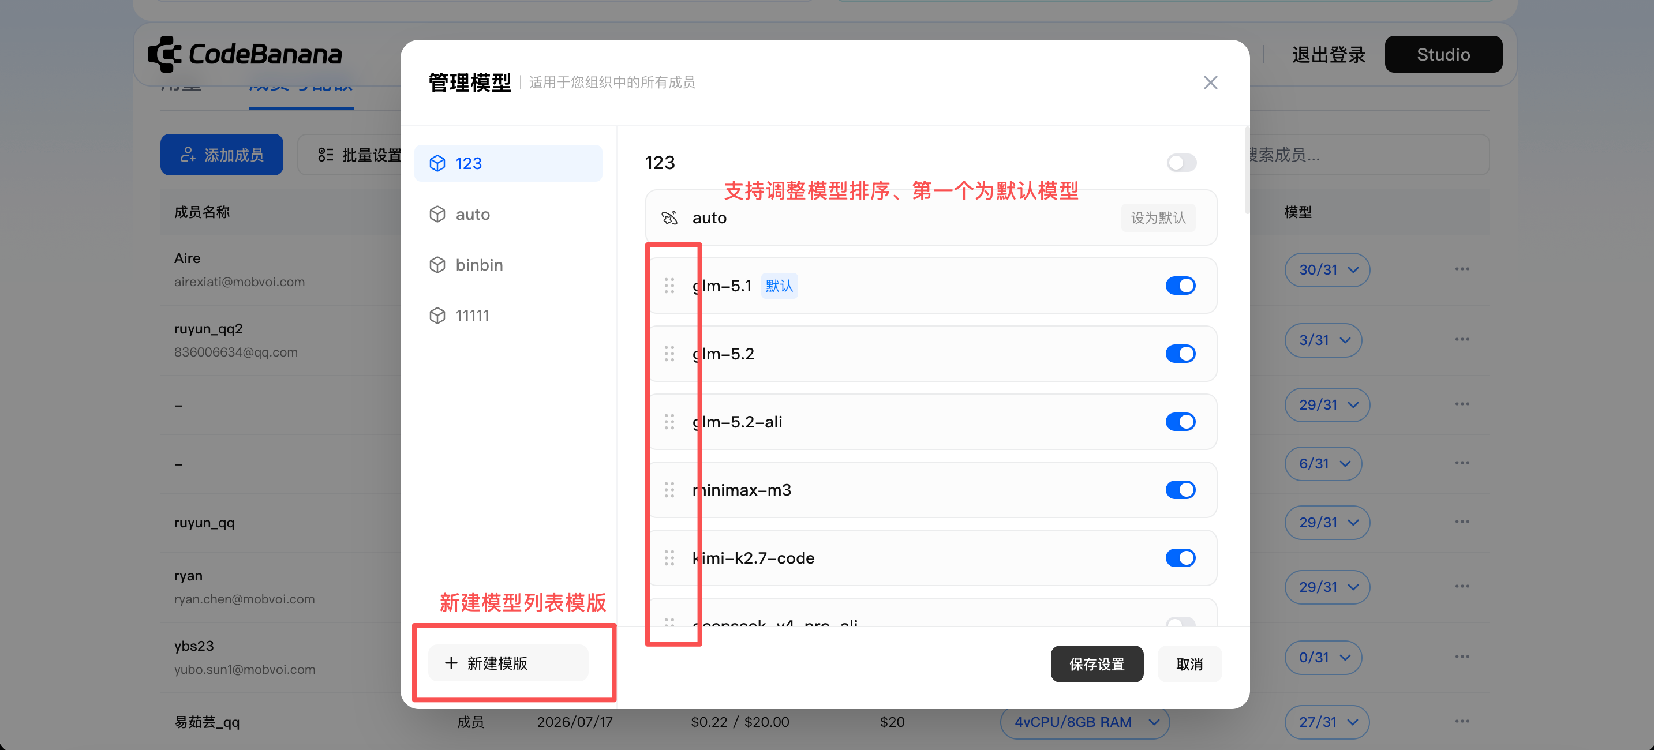1654x750 pixels.
Task: Open more options for ruyun_qq row
Action: pyautogui.click(x=1462, y=522)
